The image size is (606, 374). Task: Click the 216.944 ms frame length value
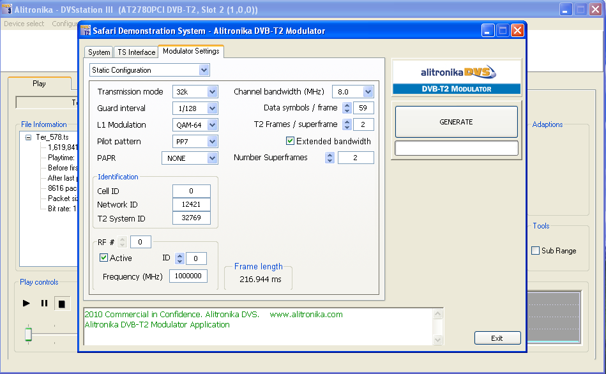pyautogui.click(x=260, y=280)
